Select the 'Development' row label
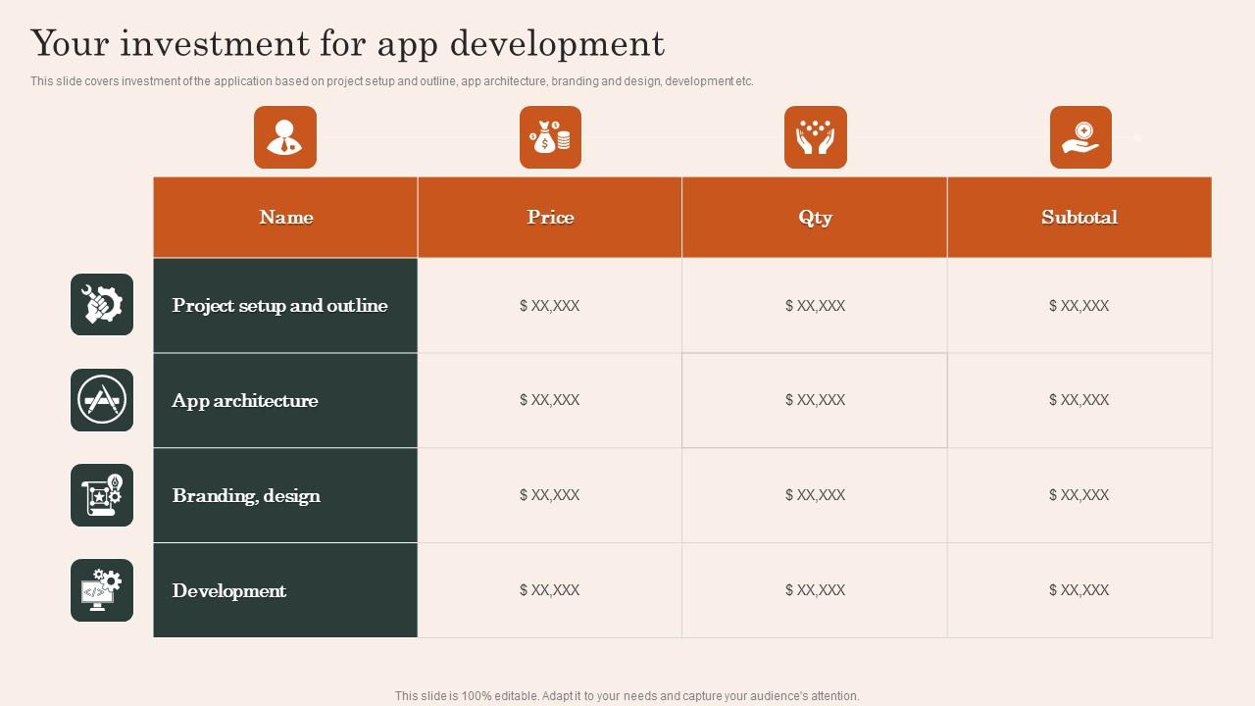 click(285, 590)
